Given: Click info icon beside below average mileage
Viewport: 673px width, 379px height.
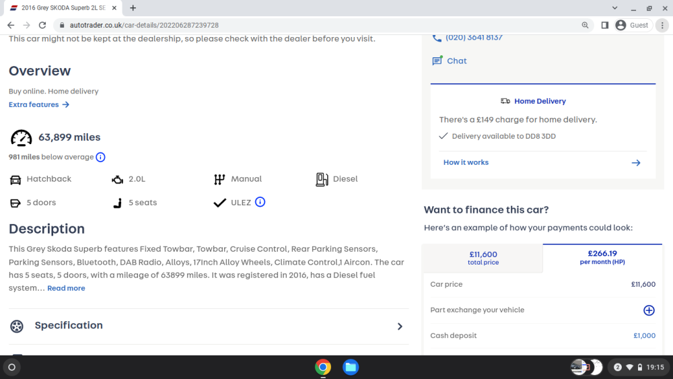Looking at the screenshot, I should pos(100,157).
